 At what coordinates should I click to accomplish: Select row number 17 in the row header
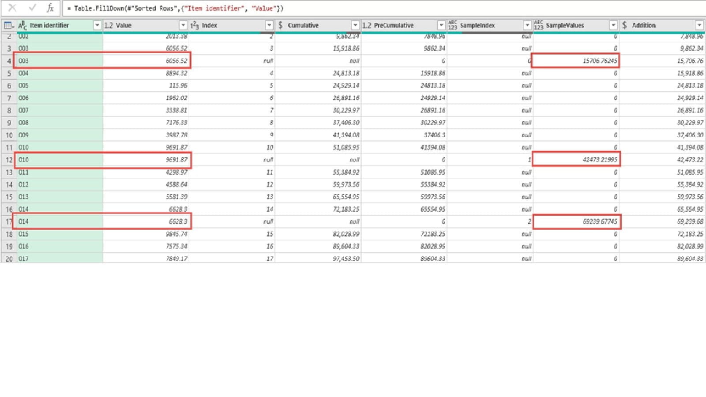click(9, 221)
